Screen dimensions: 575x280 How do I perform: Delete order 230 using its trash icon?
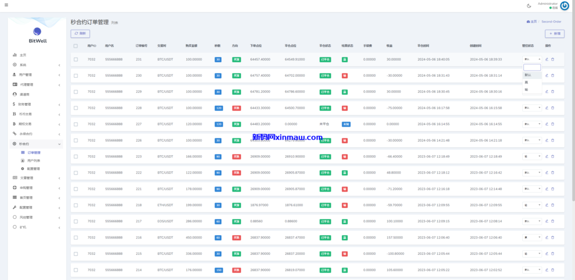(552, 75)
